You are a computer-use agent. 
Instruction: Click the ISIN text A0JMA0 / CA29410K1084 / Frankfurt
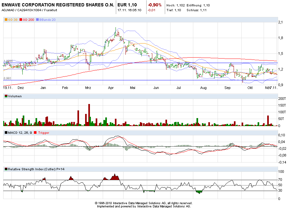29,10
